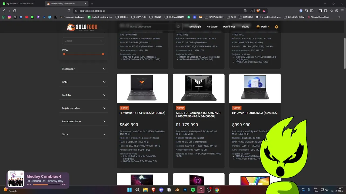Open Spotify from the taskbar
346x194 pixels.
pos(193,190)
